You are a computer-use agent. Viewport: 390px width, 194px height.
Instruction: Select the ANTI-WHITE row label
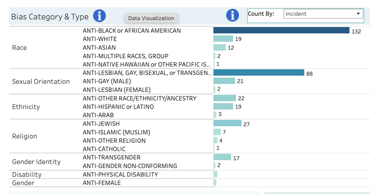[x=100, y=39]
